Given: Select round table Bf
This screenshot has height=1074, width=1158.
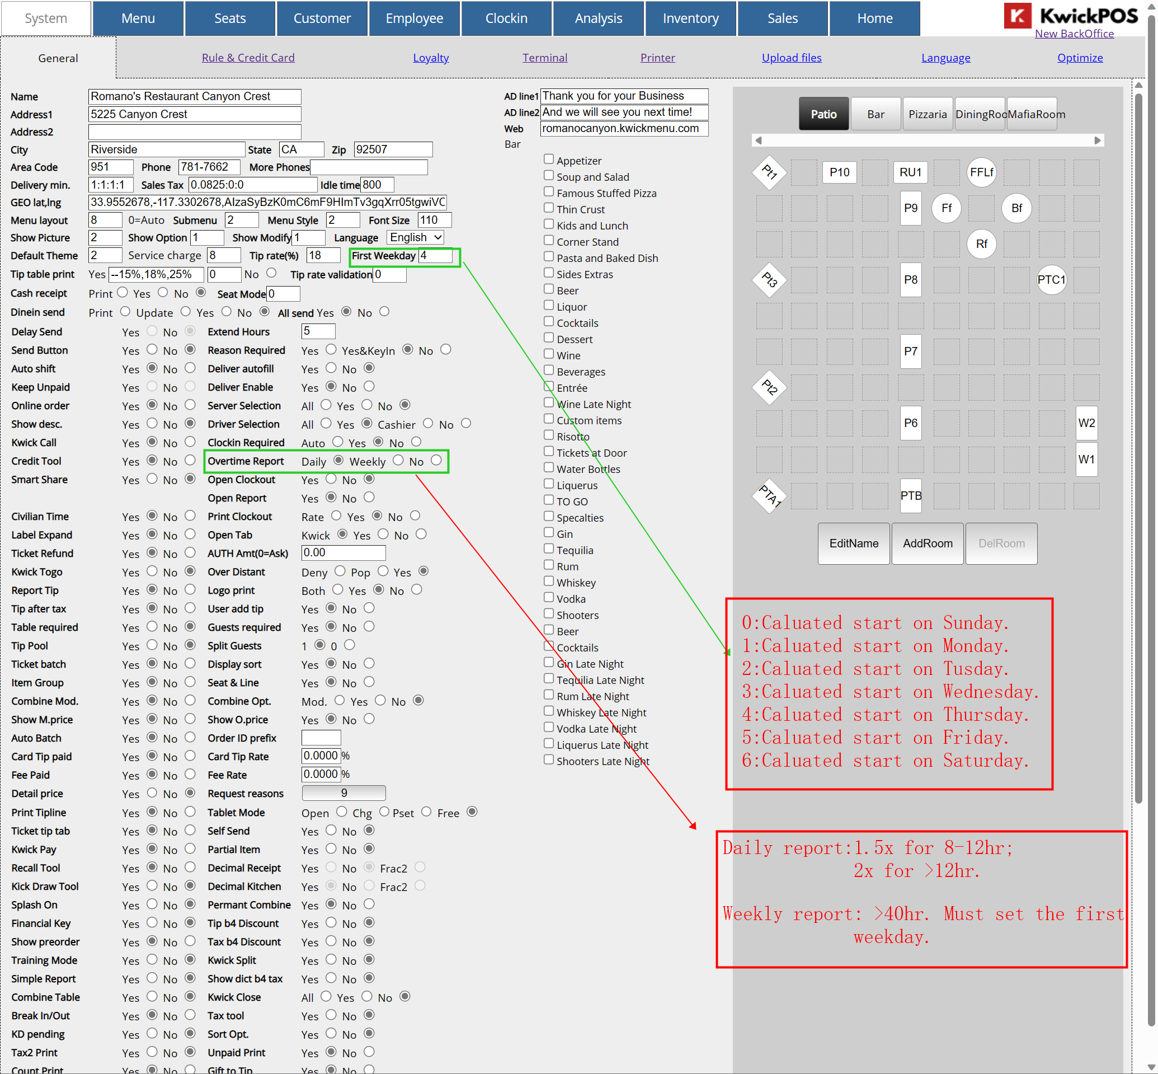Looking at the screenshot, I should click(1016, 208).
